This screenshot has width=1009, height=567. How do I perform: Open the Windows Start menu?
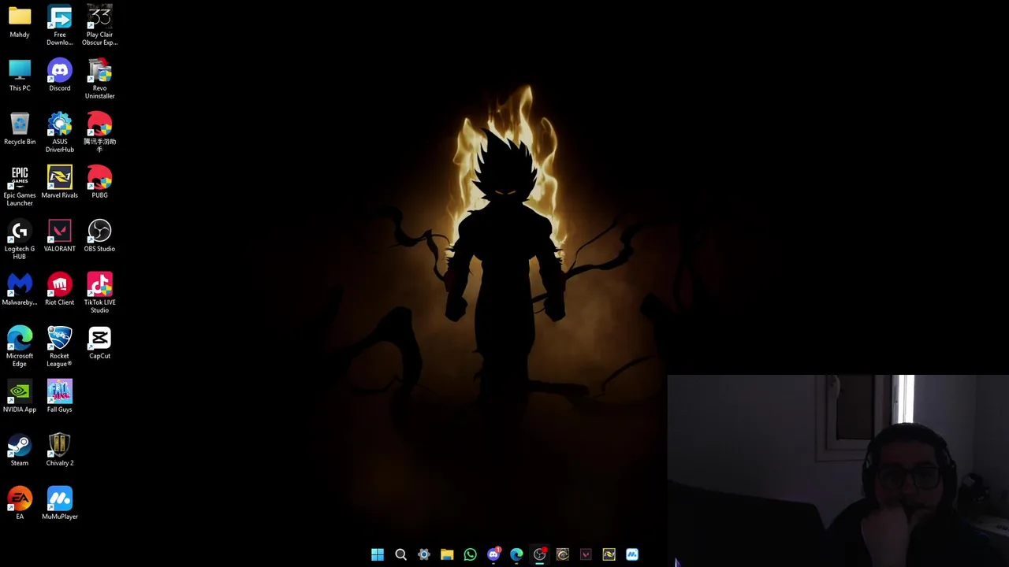click(x=378, y=554)
